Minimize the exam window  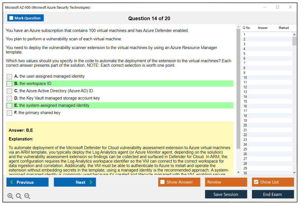(x=265, y=7)
